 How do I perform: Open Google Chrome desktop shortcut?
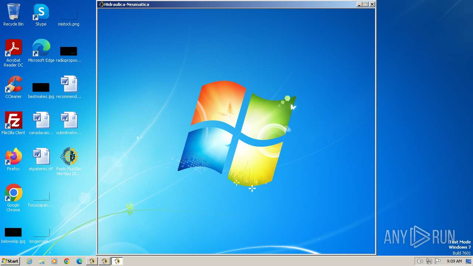point(13,198)
